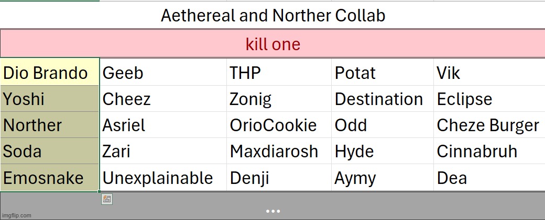Image resolution: width=545 pixels, height=220 pixels.
Task: Click the imgflip.com watermark link
Action: 16,215
